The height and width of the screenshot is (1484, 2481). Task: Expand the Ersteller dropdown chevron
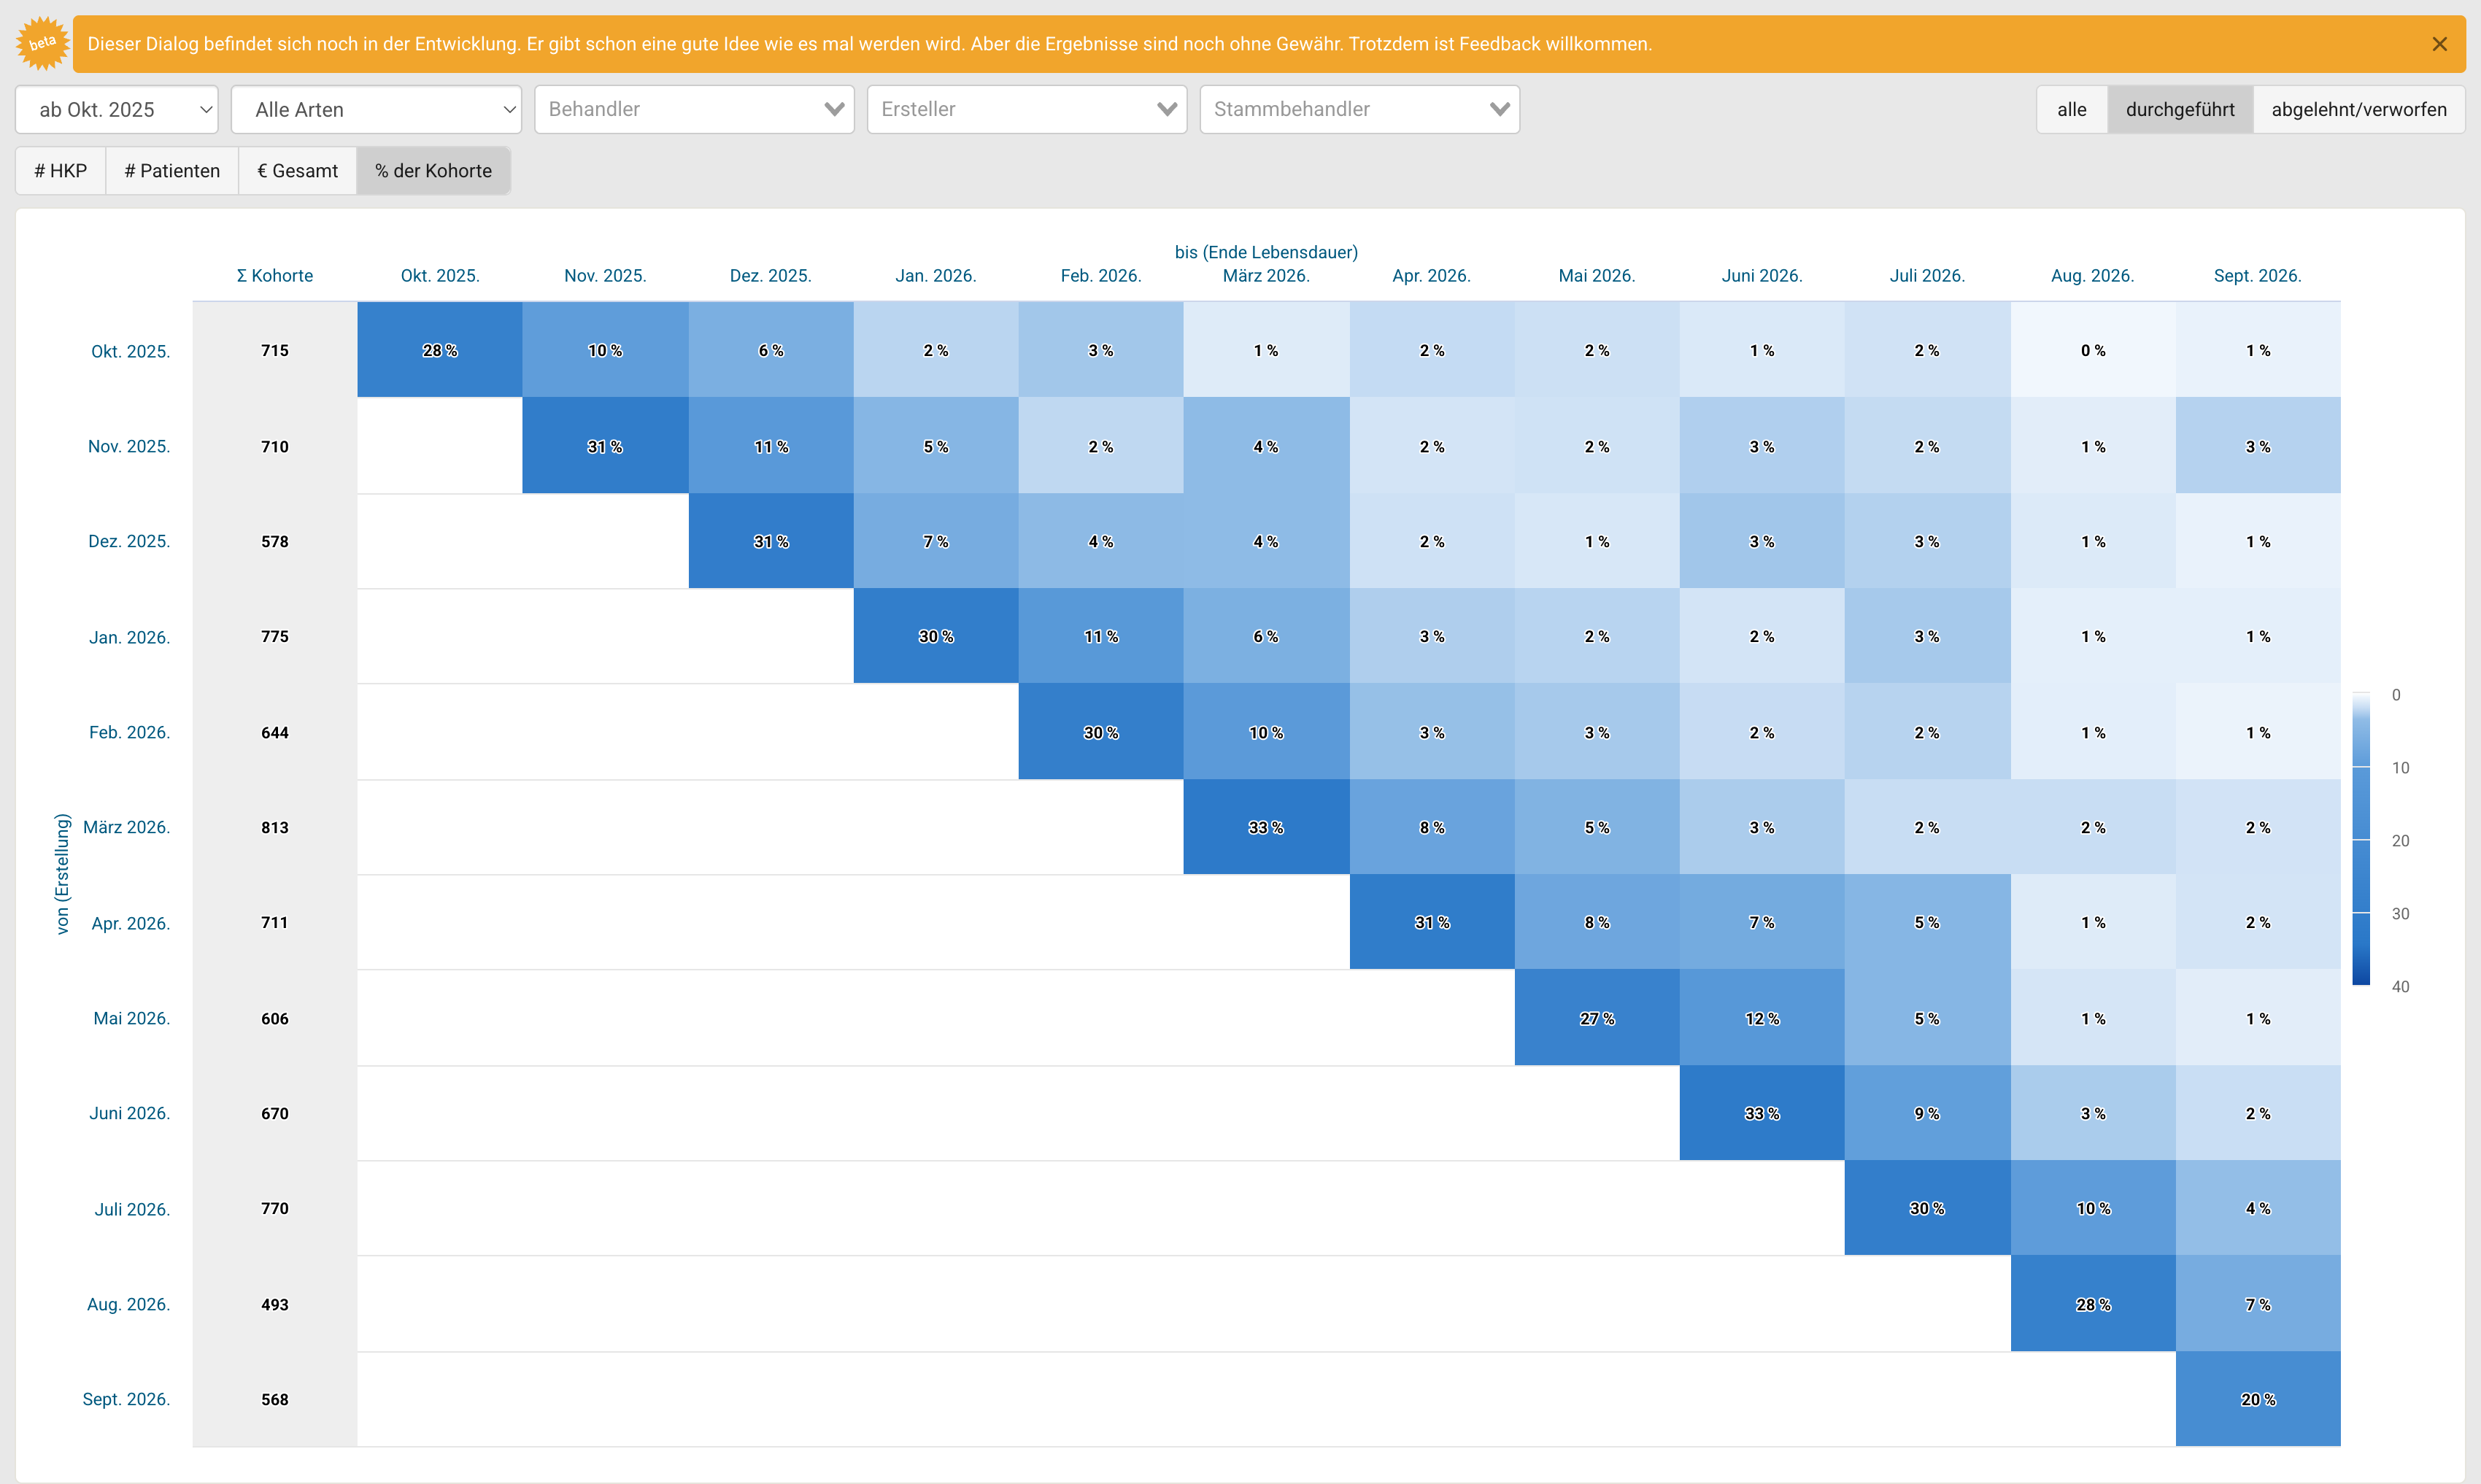1166,109
